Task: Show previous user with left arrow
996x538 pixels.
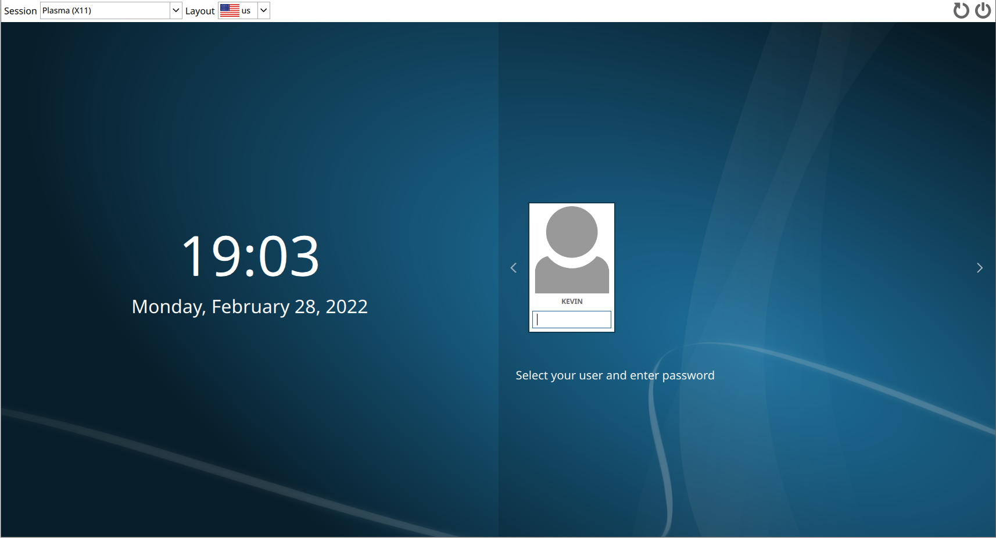Action: (x=514, y=268)
